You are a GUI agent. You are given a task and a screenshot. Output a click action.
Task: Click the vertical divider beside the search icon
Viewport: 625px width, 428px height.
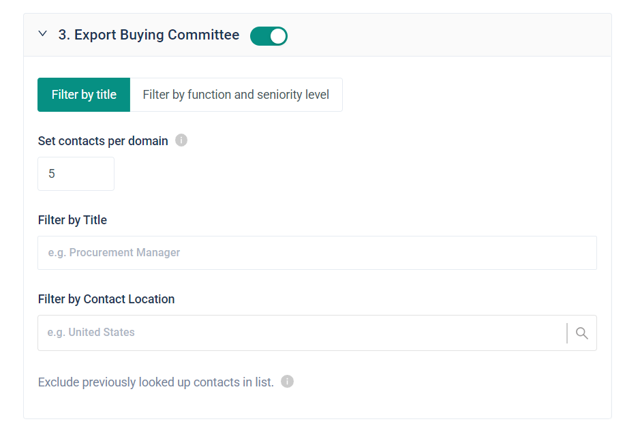coord(567,333)
